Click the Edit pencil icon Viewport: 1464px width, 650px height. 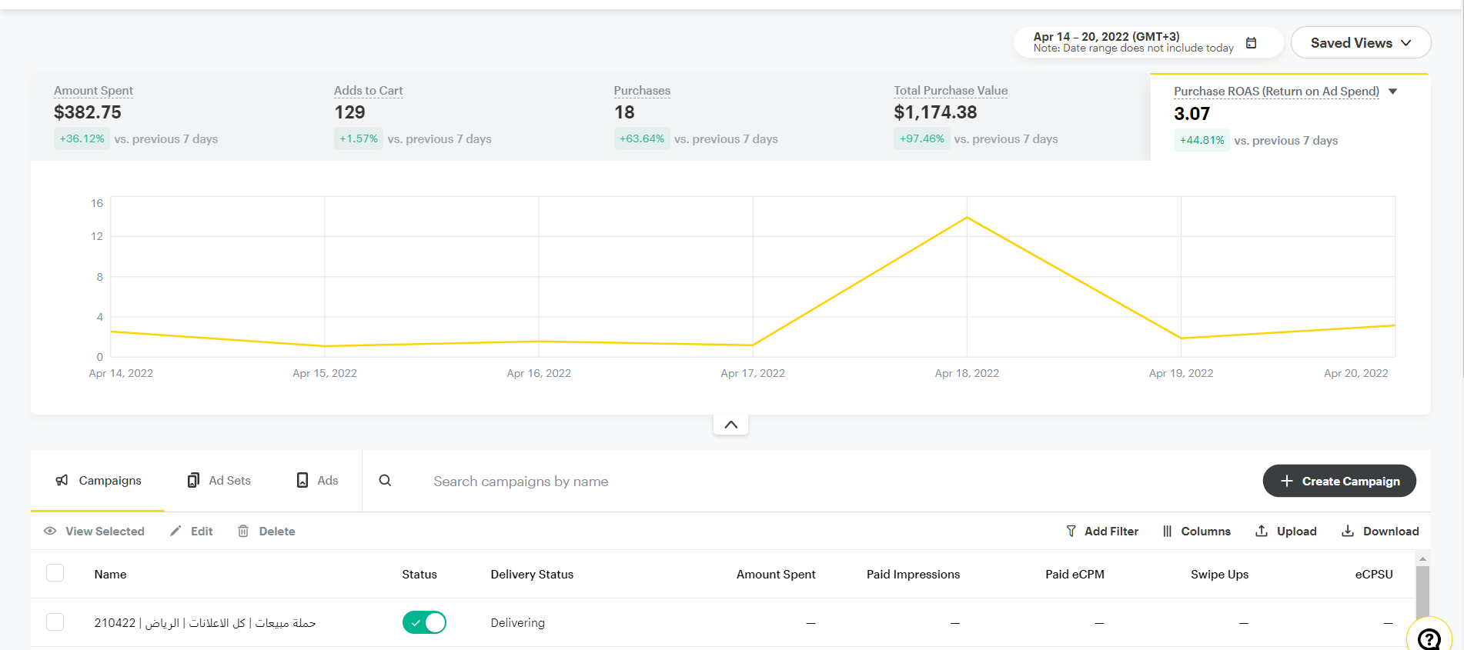click(x=176, y=531)
